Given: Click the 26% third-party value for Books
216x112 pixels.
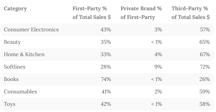Looking at the screenshot, I should coord(205,79).
